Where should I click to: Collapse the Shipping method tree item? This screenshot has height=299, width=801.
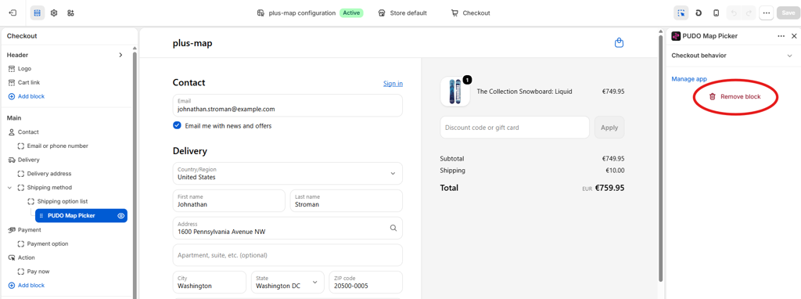[9, 188]
